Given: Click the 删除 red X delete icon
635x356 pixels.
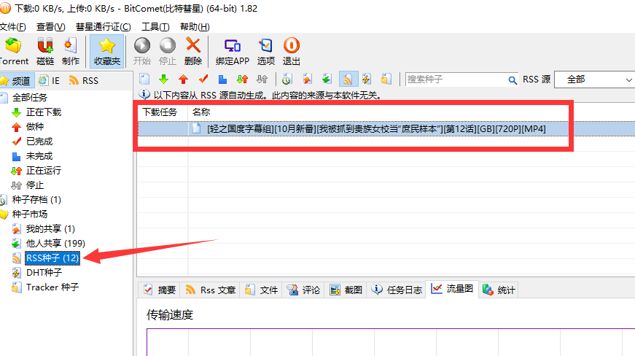Looking at the screenshot, I should tap(193, 50).
